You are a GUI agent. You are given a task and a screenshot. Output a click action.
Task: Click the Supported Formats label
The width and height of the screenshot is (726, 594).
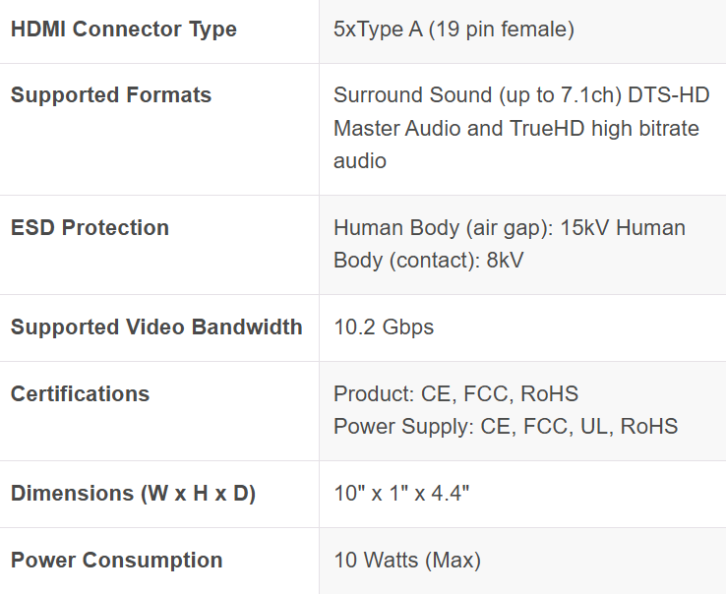[x=111, y=95]
